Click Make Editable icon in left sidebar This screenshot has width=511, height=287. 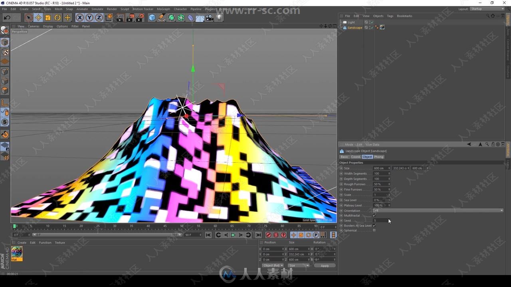[5, 30]
